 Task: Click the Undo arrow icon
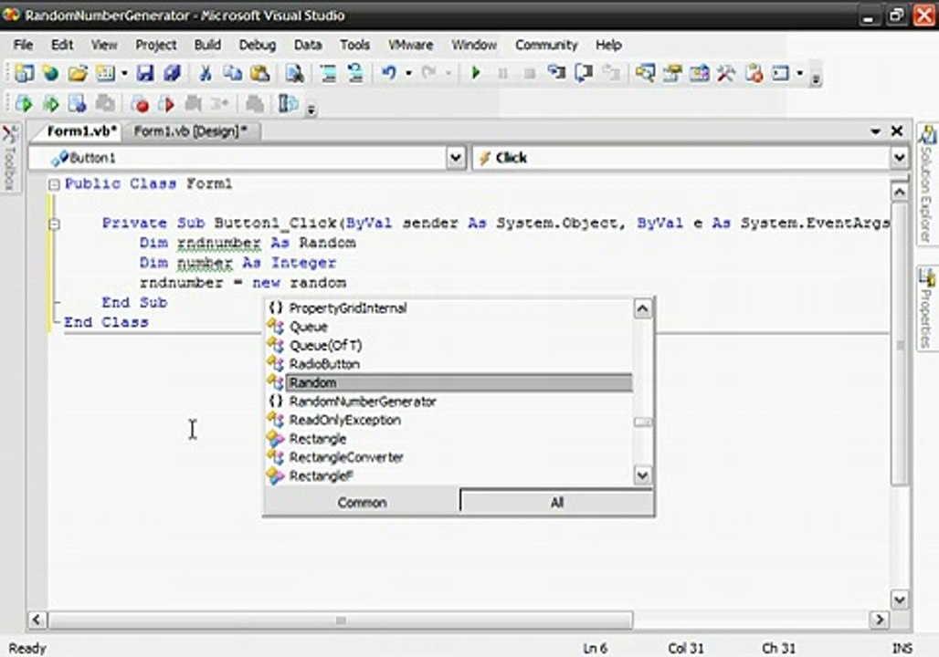coord(389,74)
